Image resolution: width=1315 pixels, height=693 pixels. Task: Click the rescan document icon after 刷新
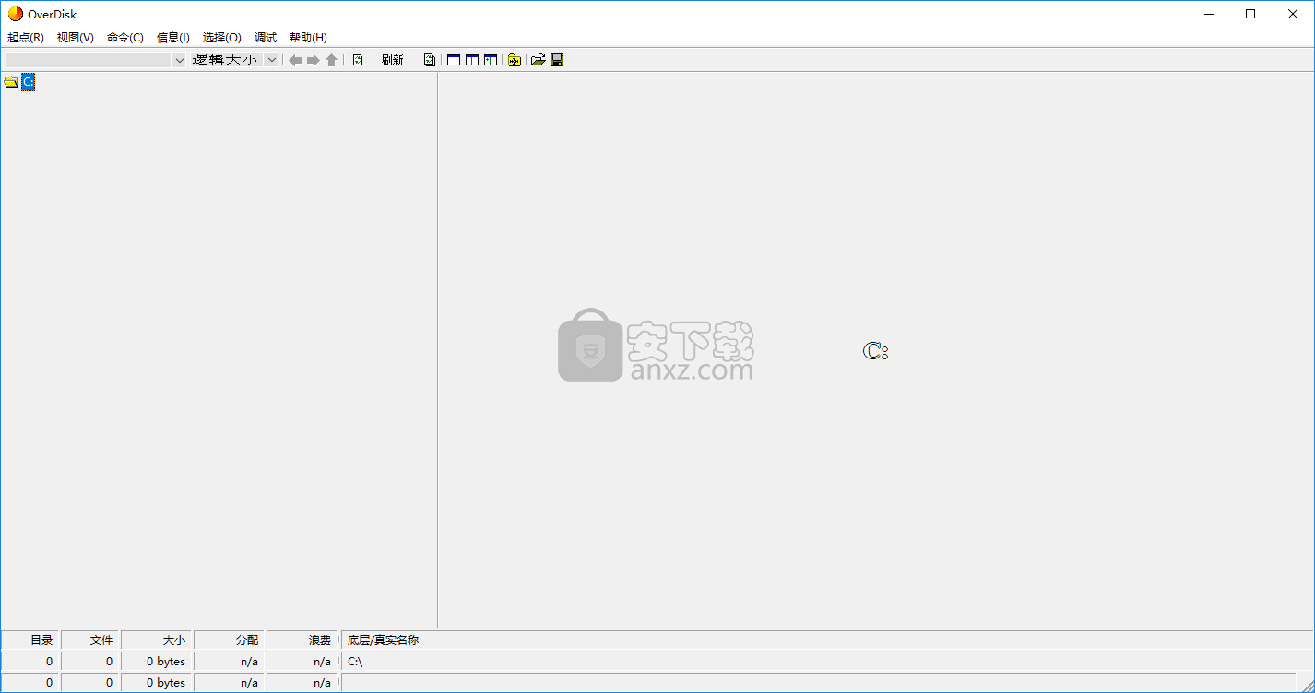click(430, 60)
